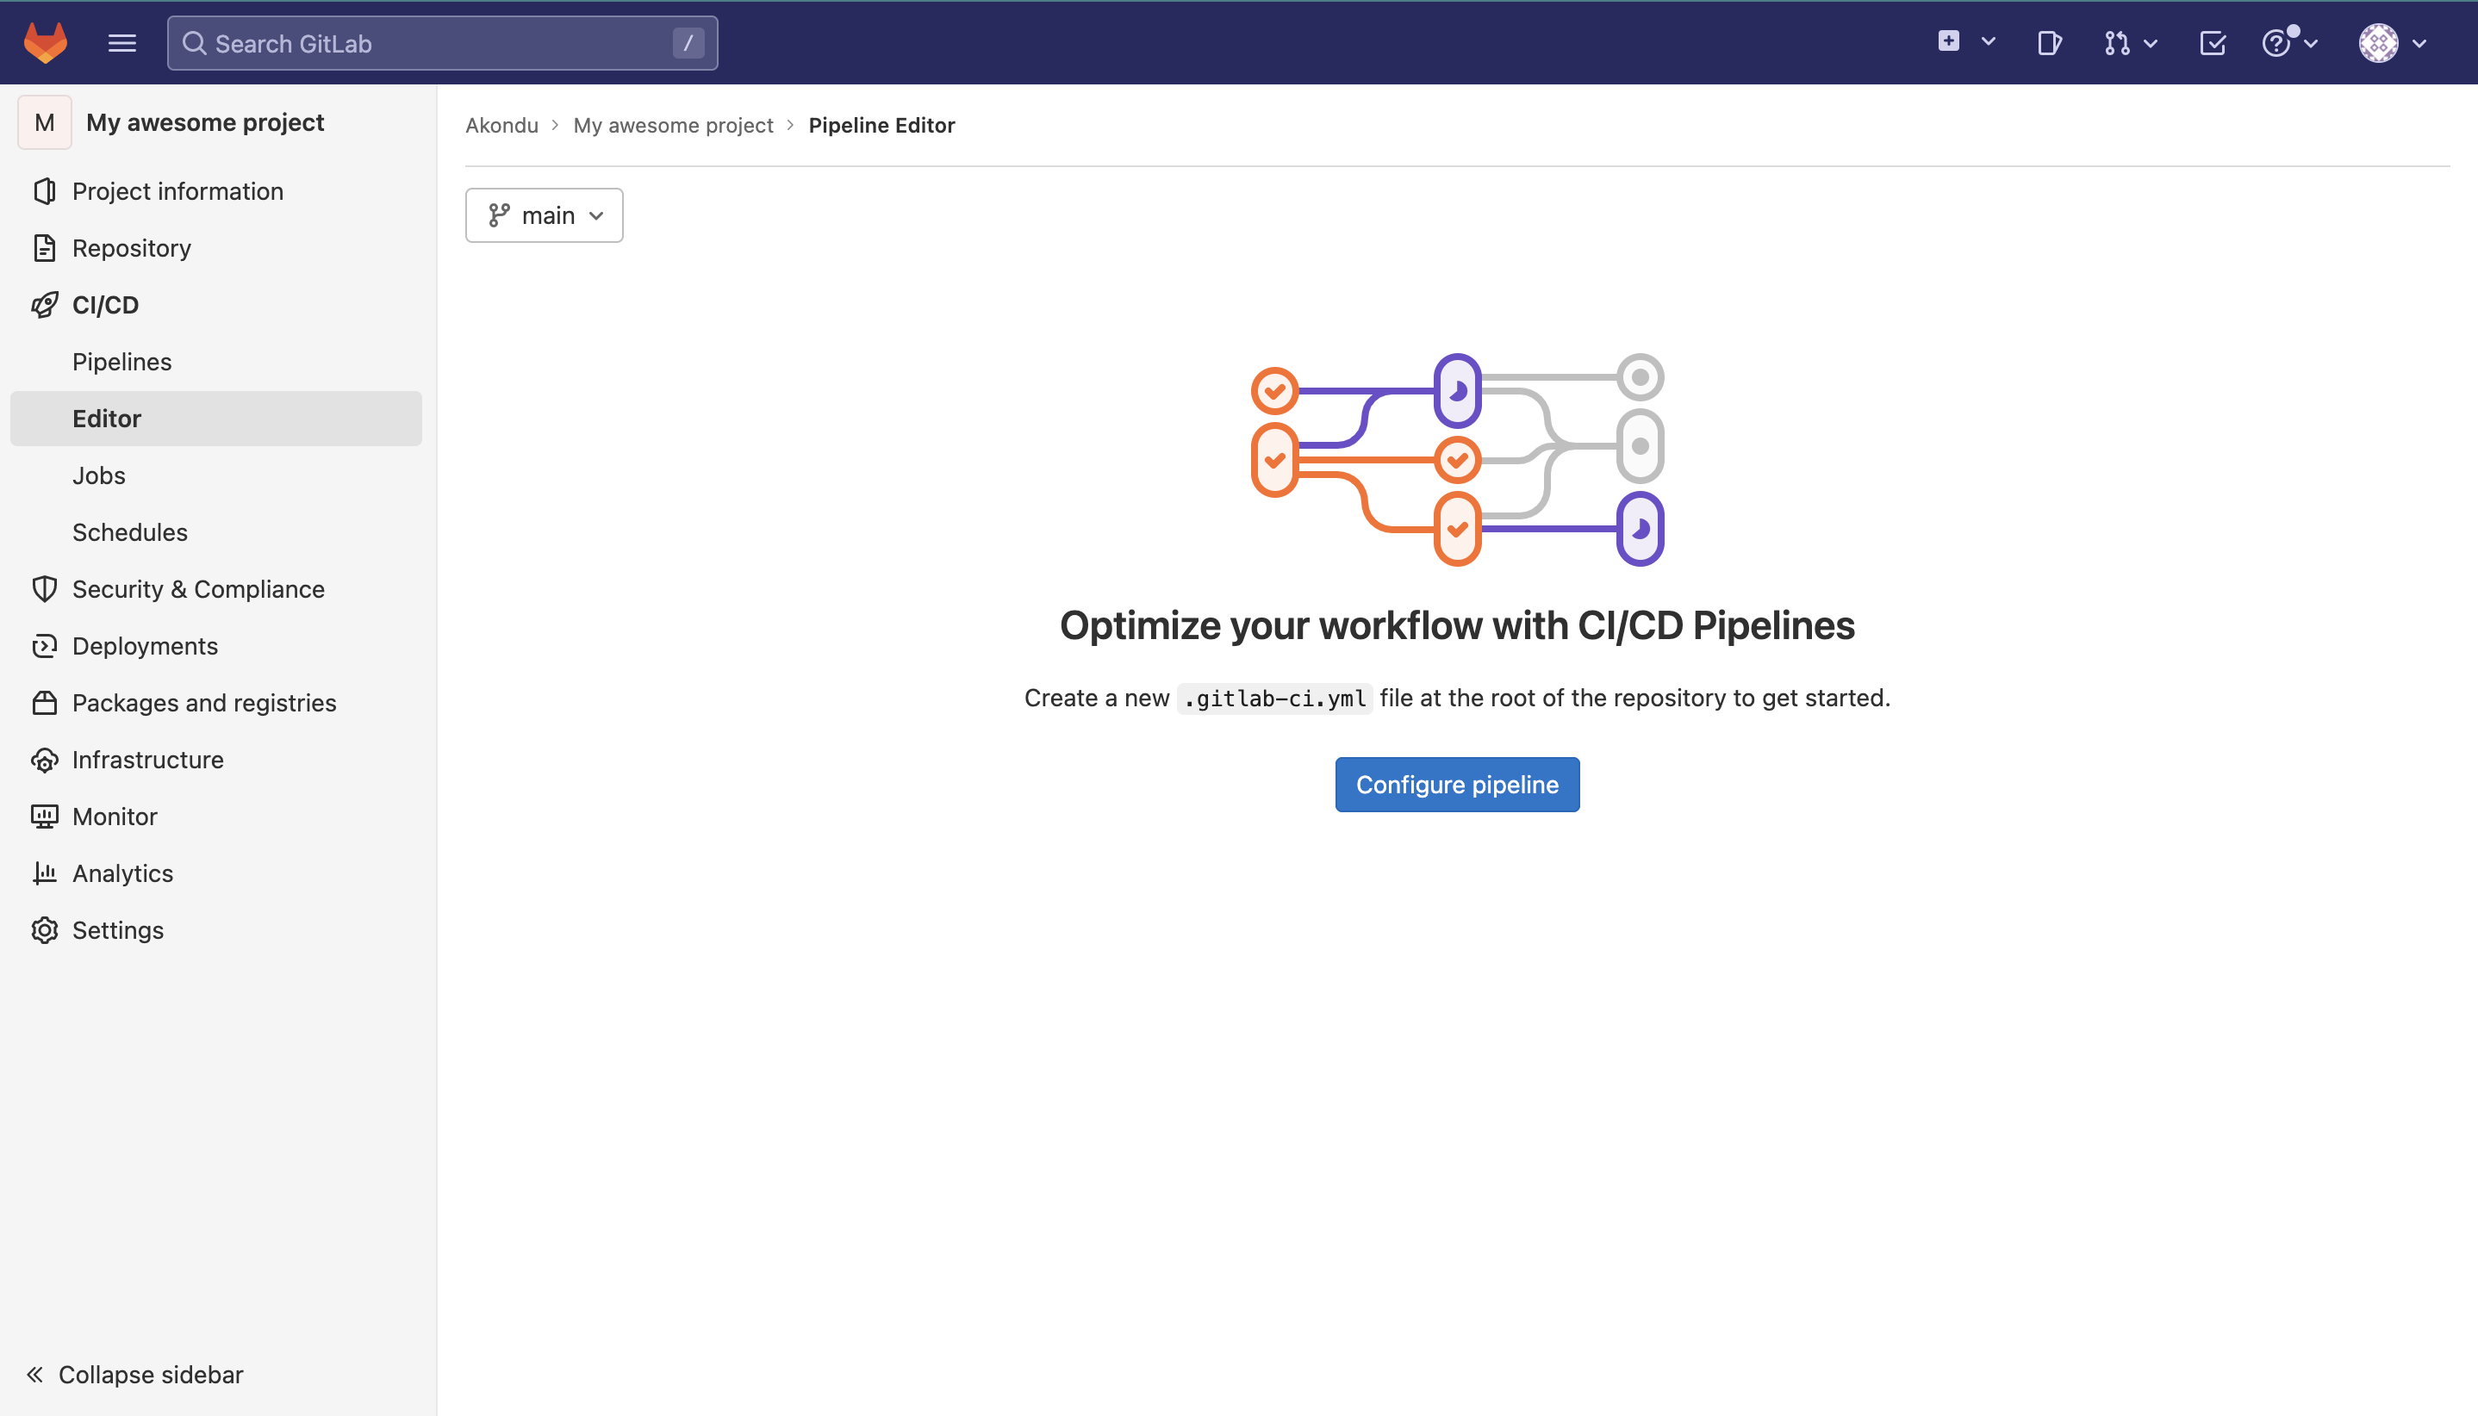2478x1416 pixels.
Task: Click the Settings gear icon in sidebar
Action: coord(44,929)
